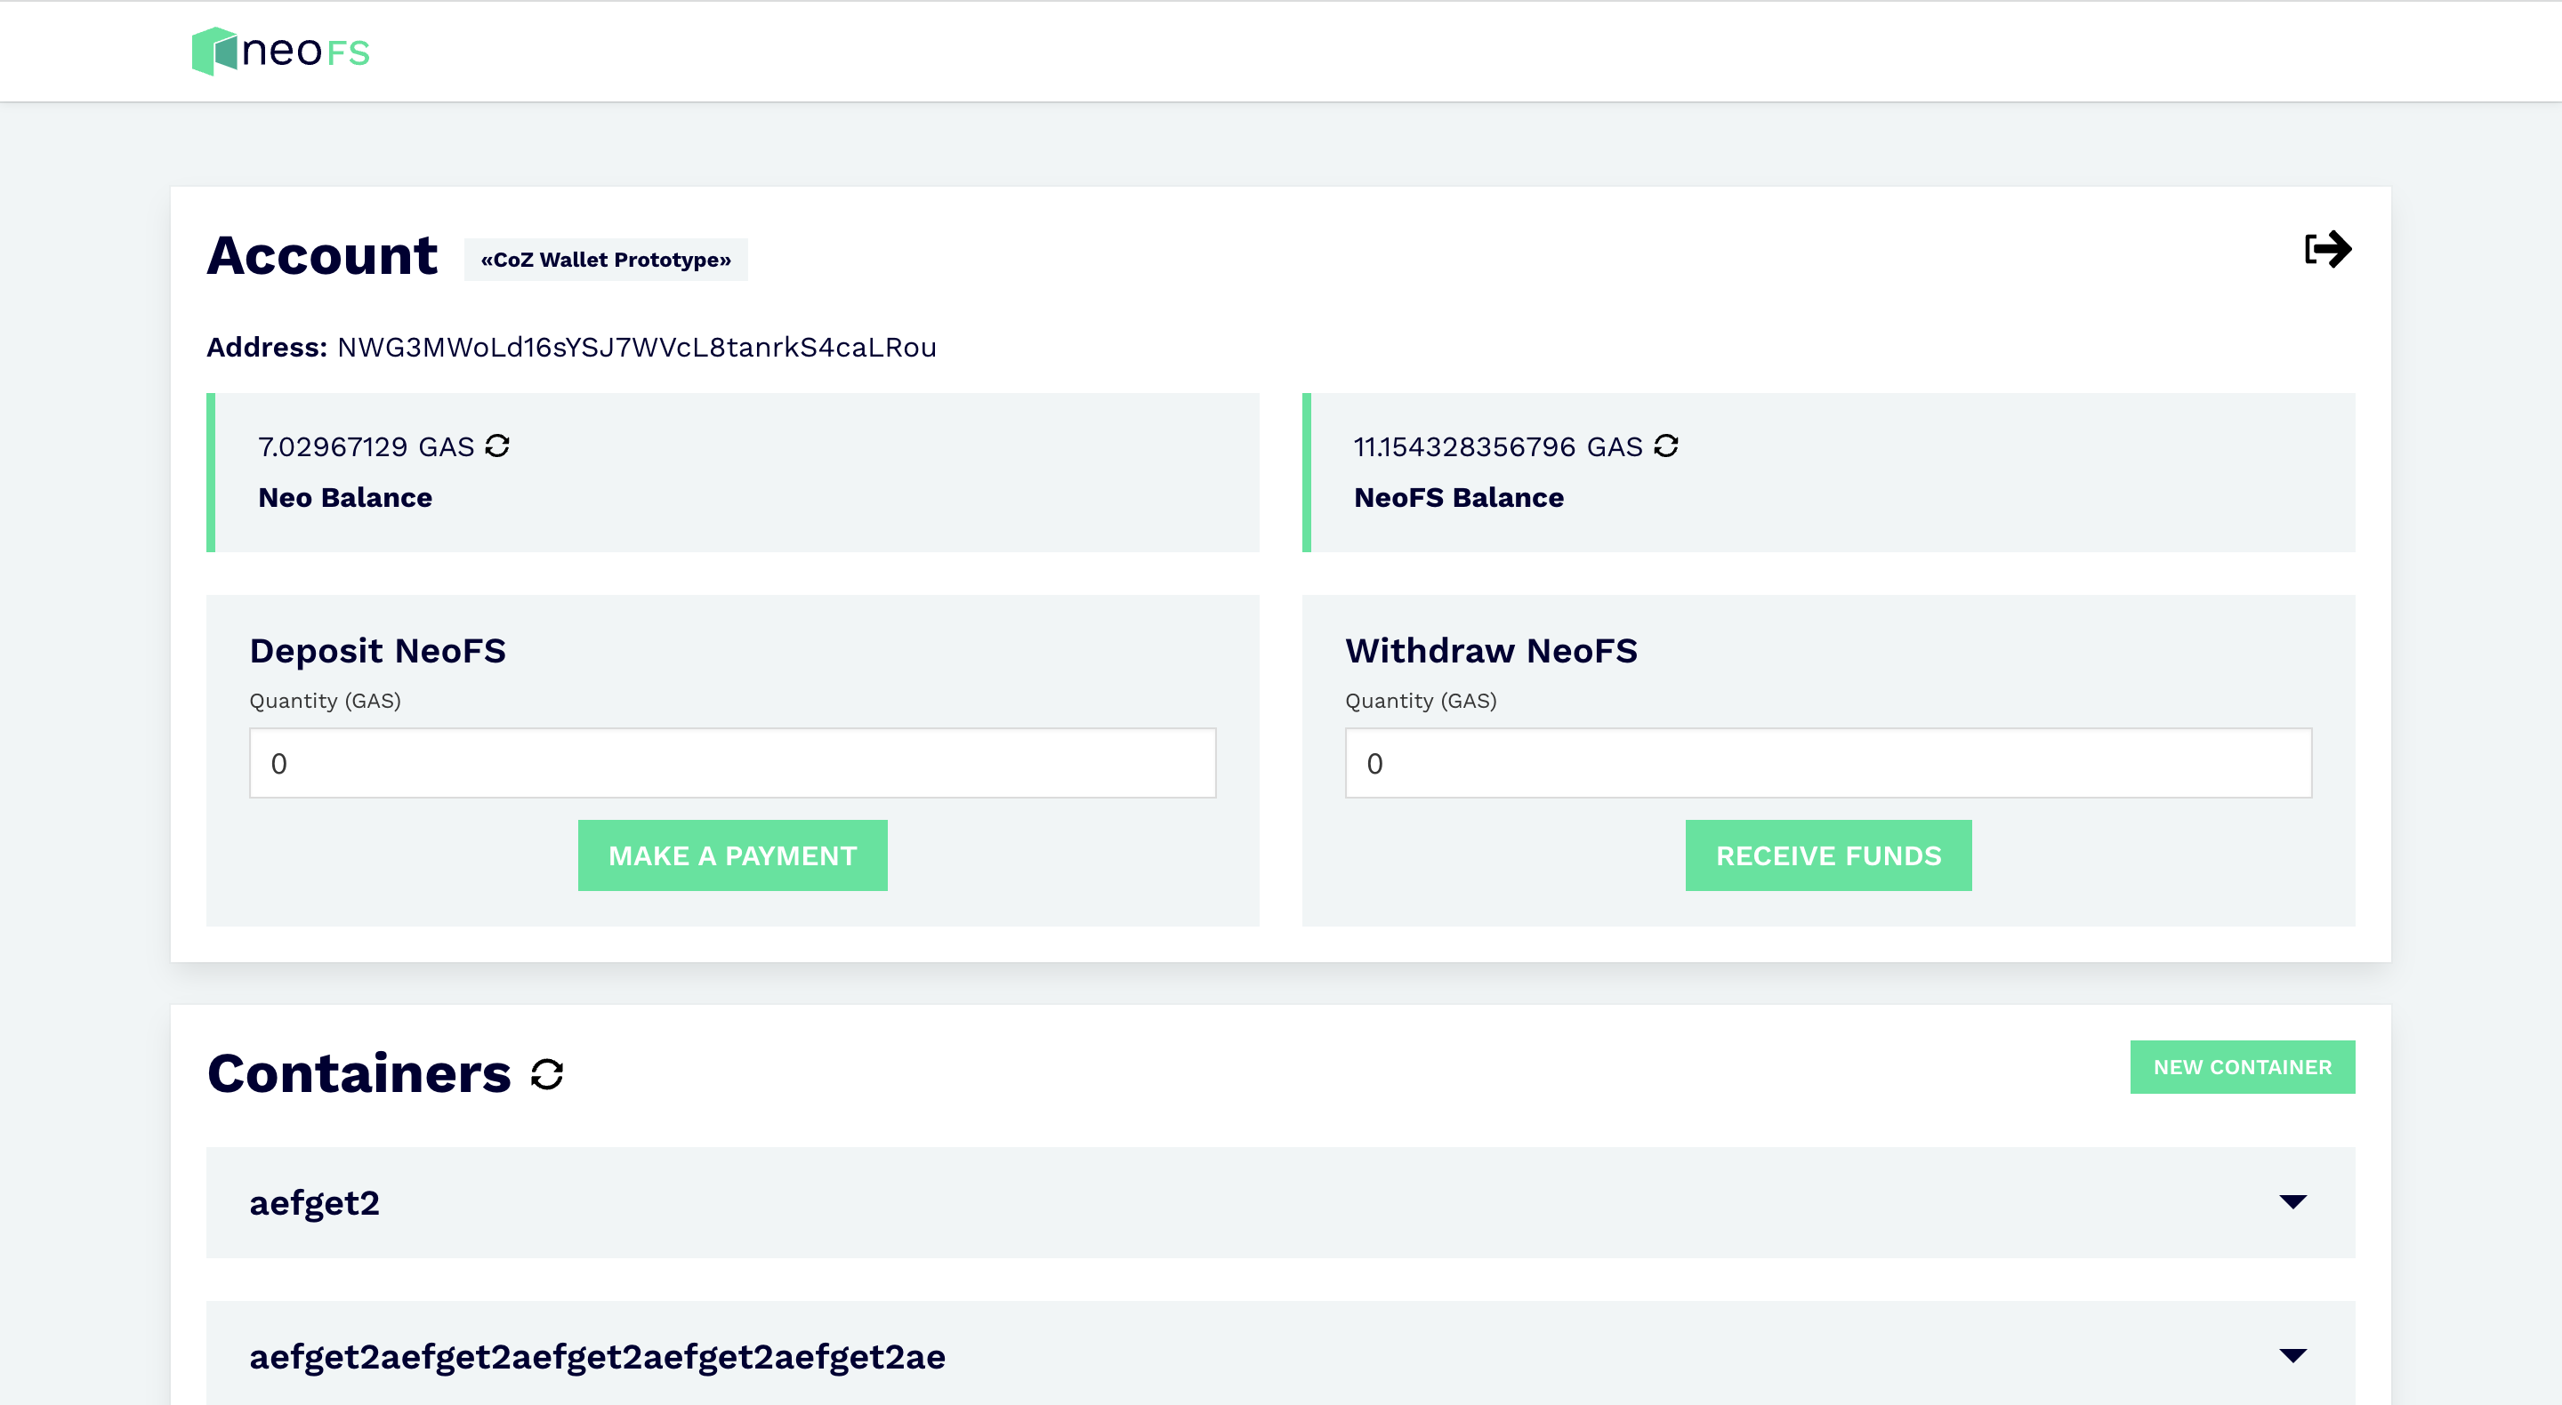Focus the Deposit NeoFS quantity field
Viewport: 2562px width, 1405px height.
(x=732, y=763)
